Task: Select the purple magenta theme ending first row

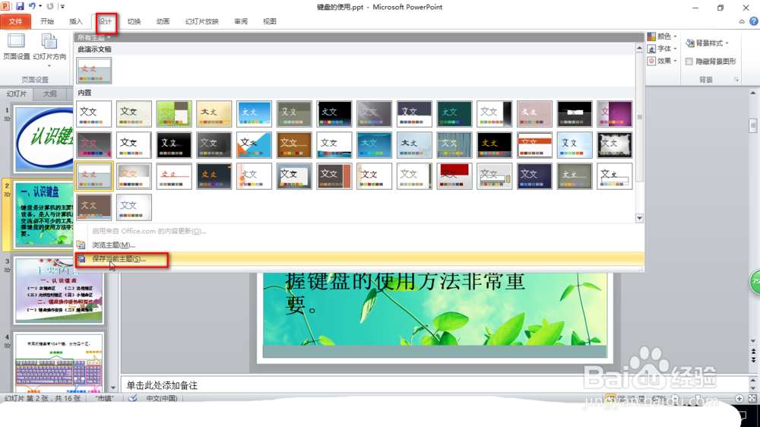Action: pos(615,113)
